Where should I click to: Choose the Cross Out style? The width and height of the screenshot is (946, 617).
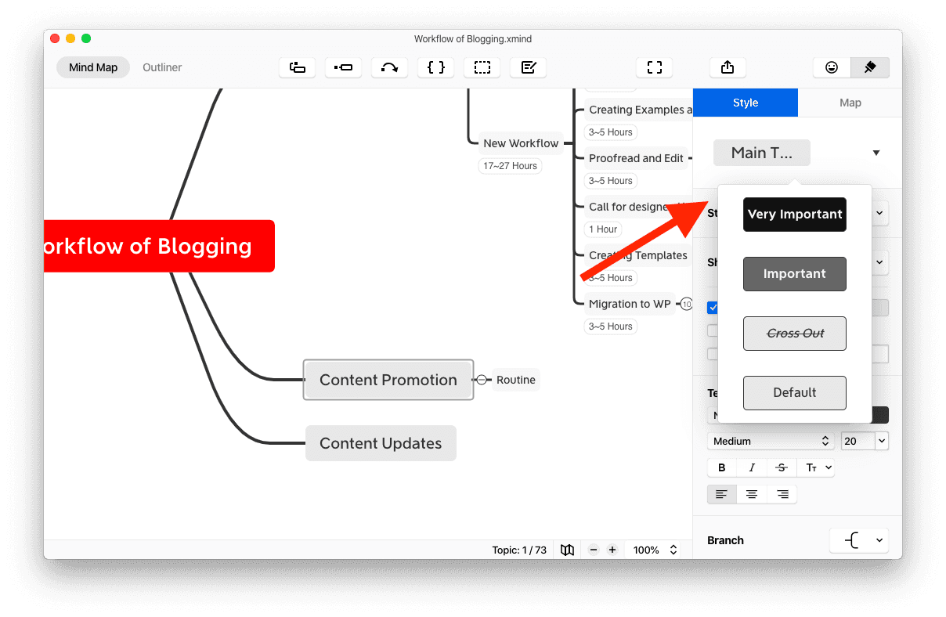tap(795, 334)
